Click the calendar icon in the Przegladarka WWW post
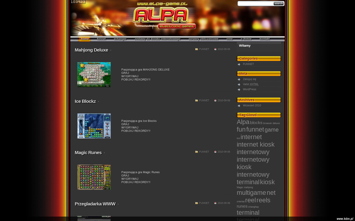The image size is (355, 221). click(x=215, y=203)
